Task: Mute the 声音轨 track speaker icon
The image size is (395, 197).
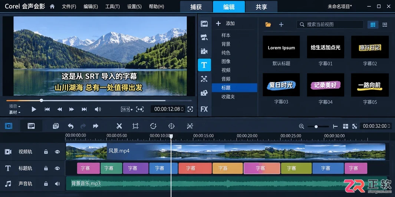Action: pyautogui.click(x=57, y=184)
